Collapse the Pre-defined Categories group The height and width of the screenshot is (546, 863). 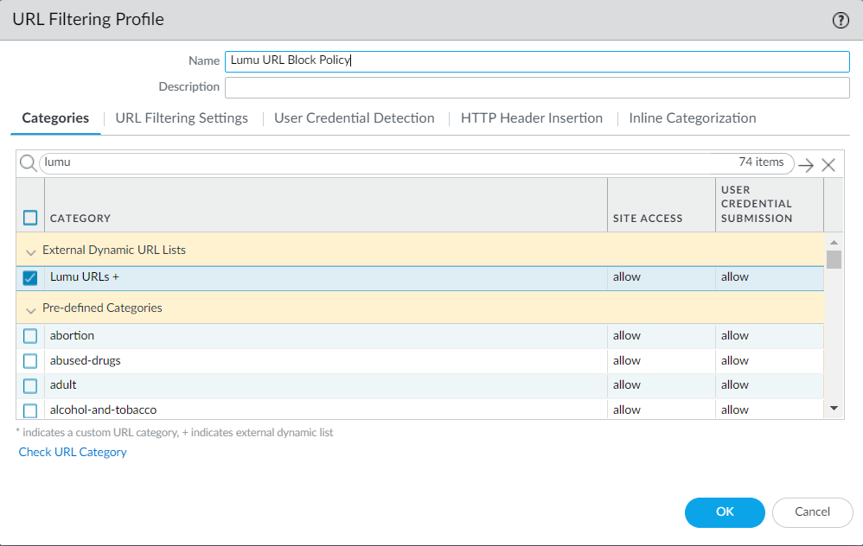[x=32, y=309]
